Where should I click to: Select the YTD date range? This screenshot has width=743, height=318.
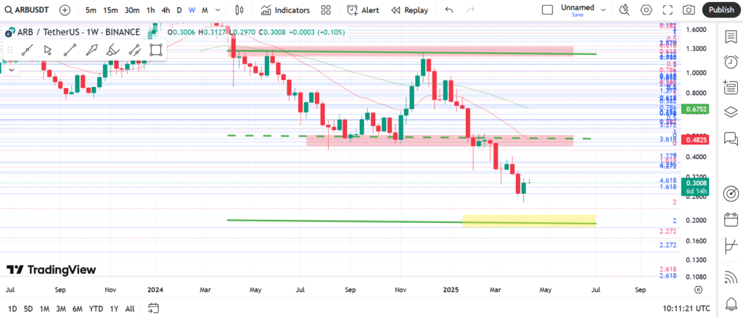pyautogui.click(x=95, y=309)
